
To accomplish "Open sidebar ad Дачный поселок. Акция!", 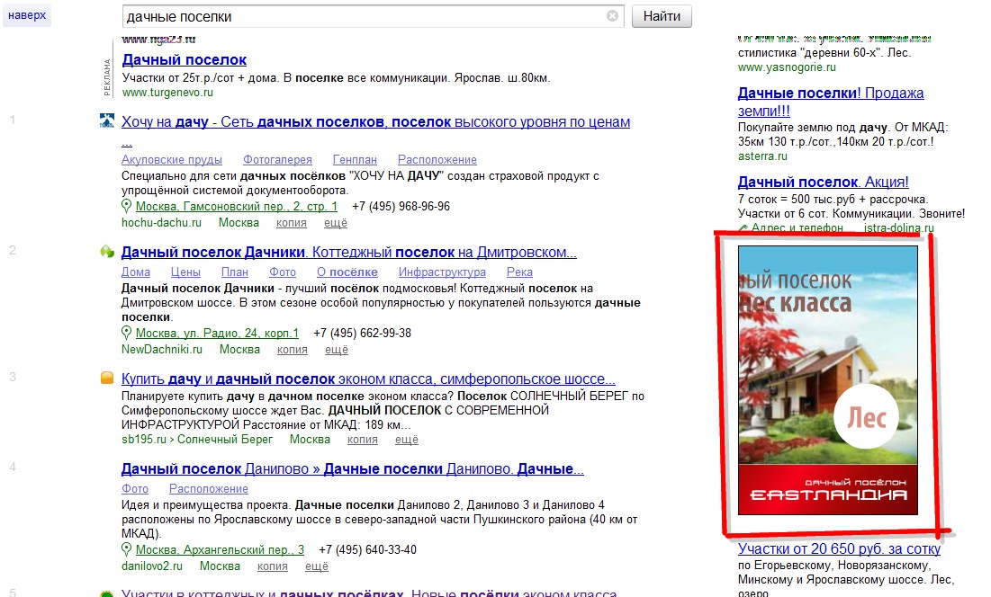I will point(823,183).
